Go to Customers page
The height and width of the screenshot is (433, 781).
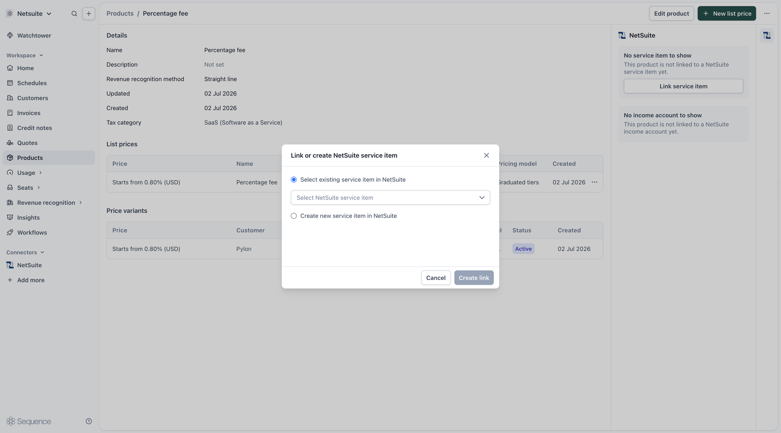click(x=32, y=98)
